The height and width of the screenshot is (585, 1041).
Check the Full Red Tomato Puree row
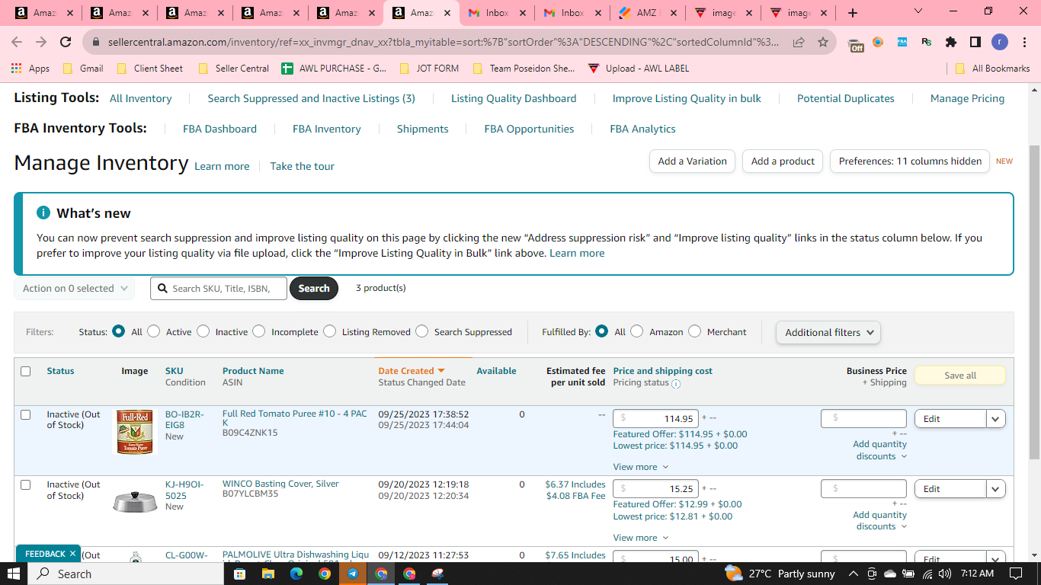tap(26, 415)
